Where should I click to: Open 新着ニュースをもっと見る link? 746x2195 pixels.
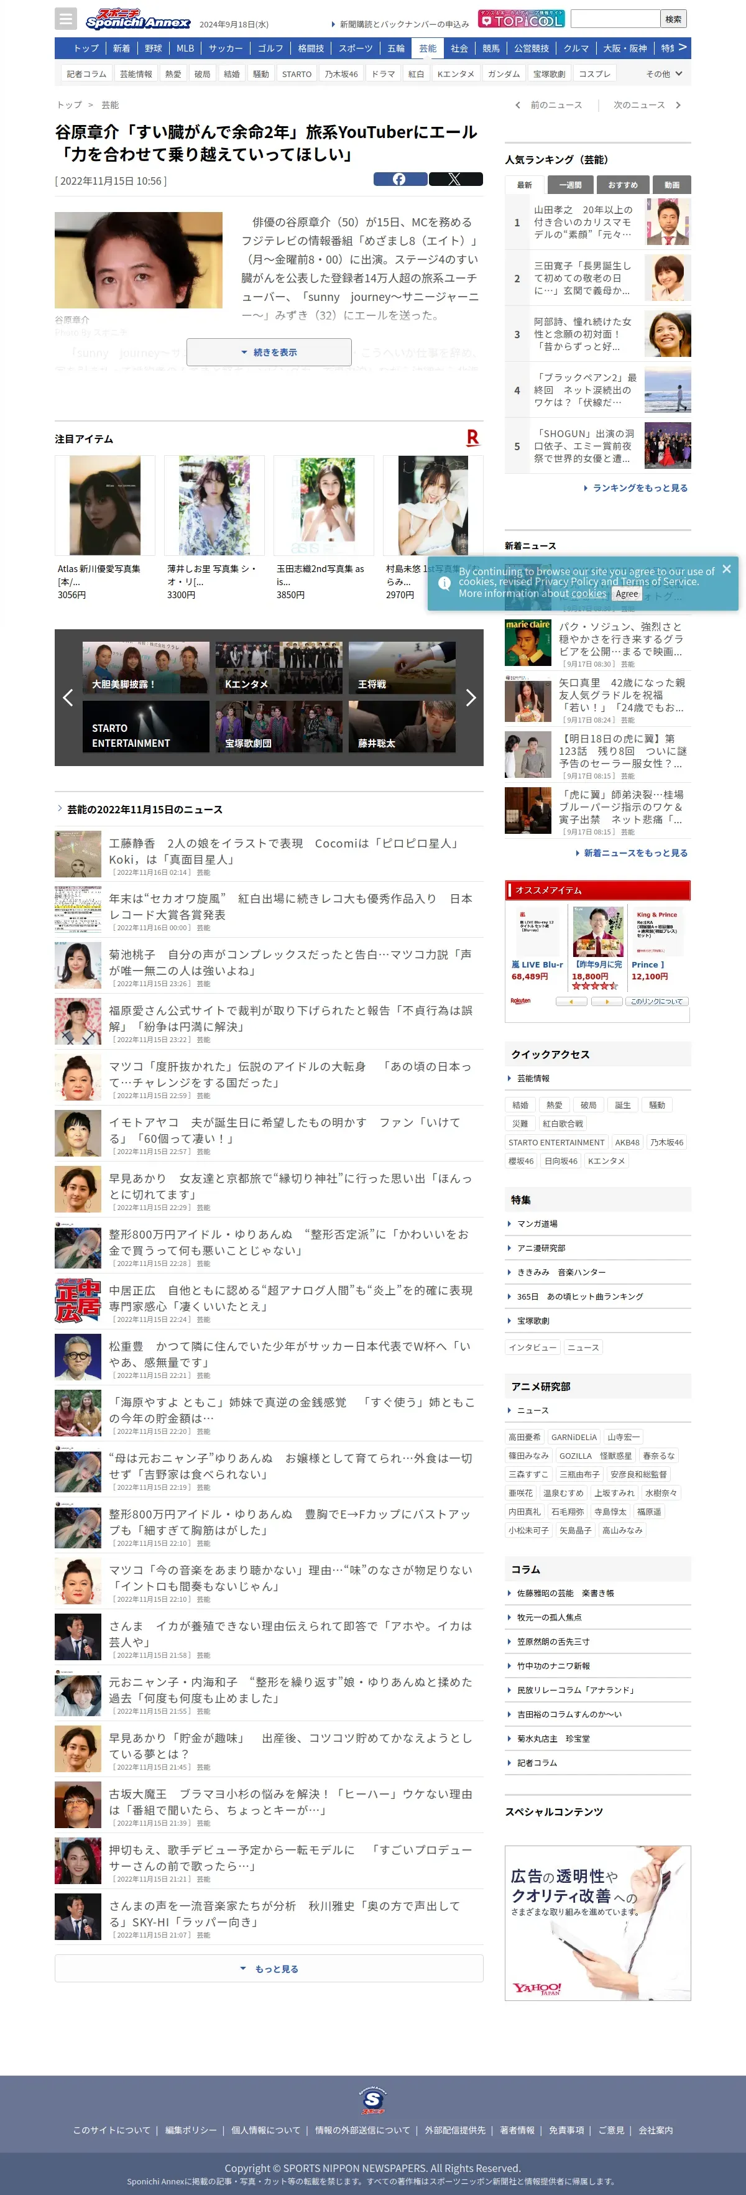click(x=631, y=852)
